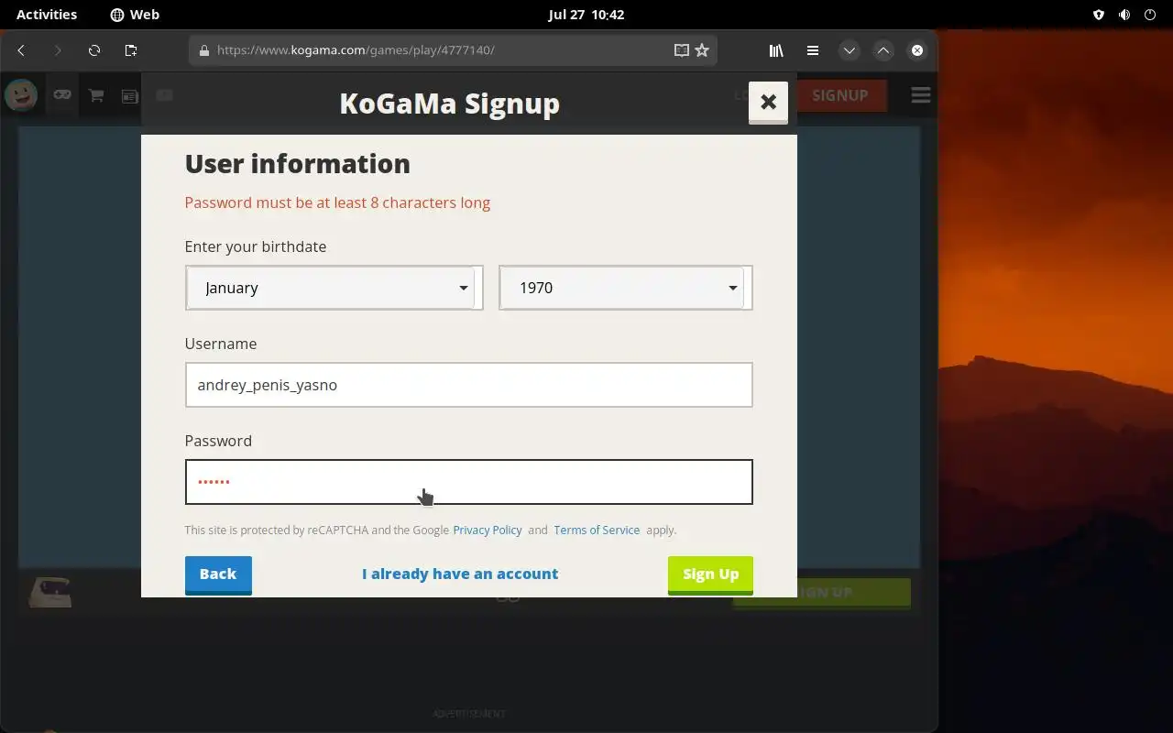
Task: Toggle reader mode in the address bar
Action: (x=681, y=50)
